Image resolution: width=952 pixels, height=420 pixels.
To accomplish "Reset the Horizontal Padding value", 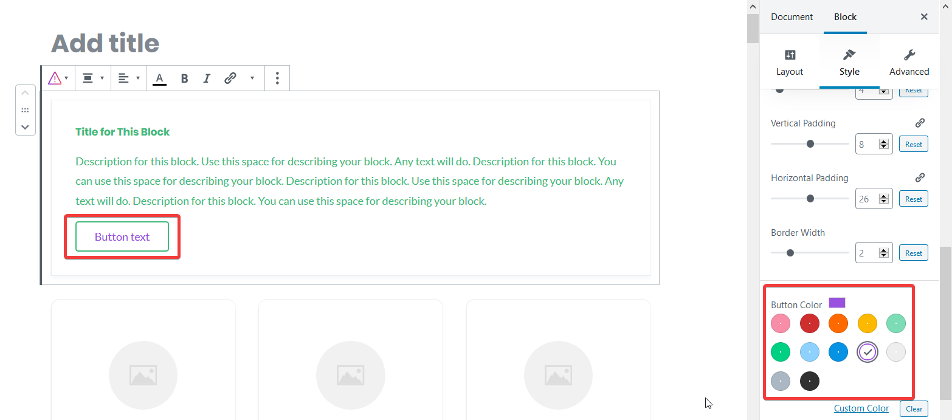I will click(x=914, y=199).
